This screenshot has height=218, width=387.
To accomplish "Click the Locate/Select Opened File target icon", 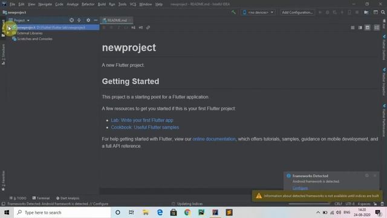I will point(71,20).
